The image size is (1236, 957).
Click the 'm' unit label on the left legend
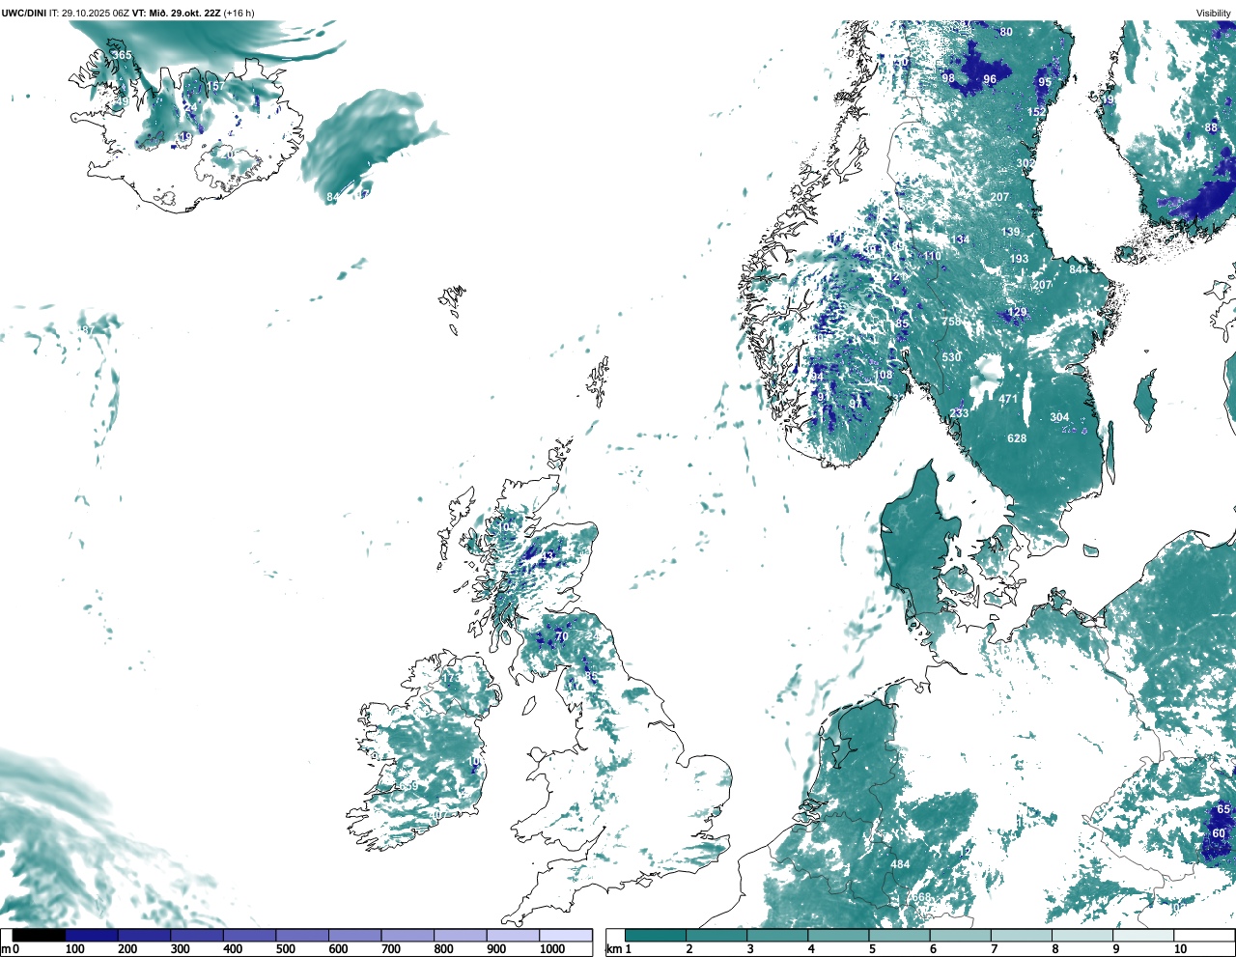[x=6, y=949]
